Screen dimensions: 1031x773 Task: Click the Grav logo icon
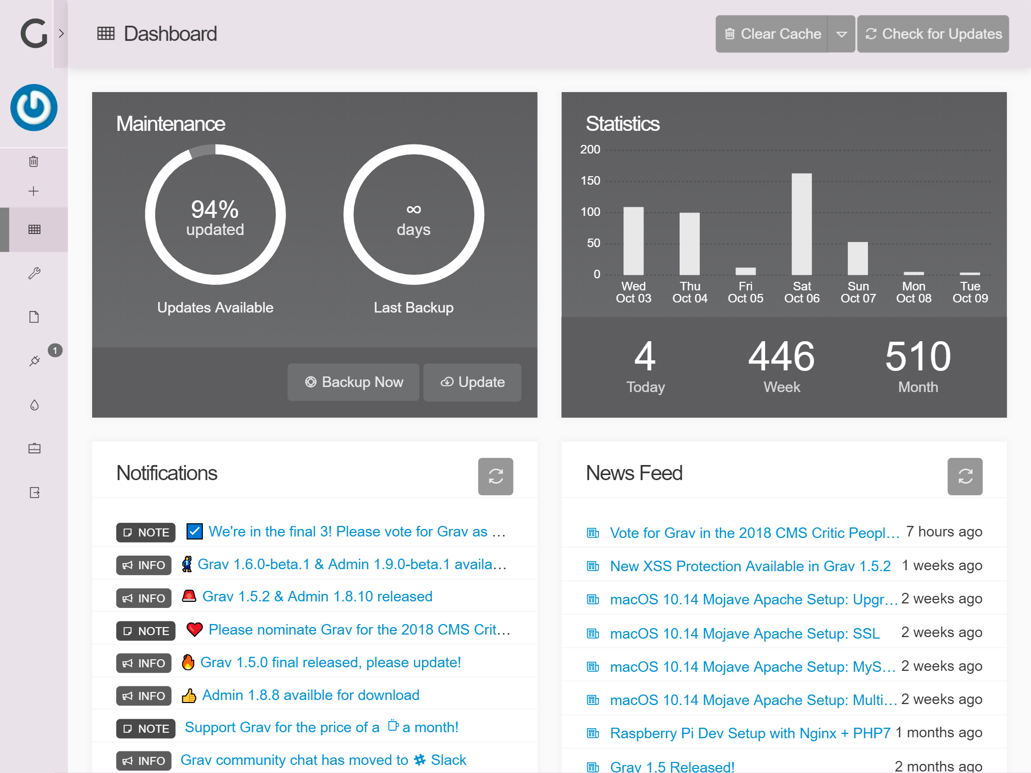coord(33,33)
